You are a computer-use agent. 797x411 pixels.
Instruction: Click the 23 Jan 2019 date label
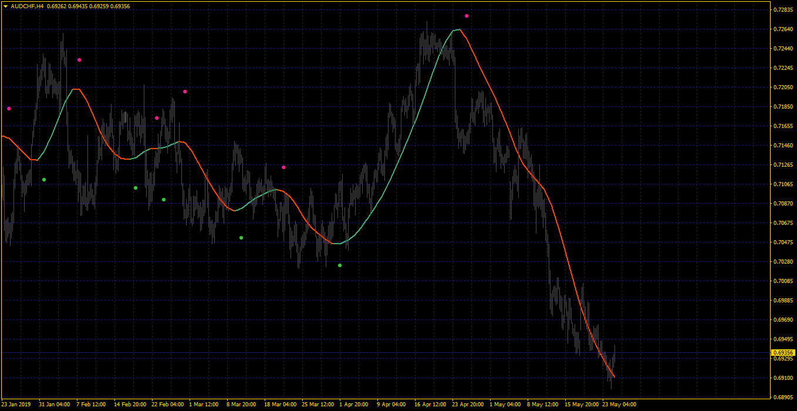click(16, 405)
